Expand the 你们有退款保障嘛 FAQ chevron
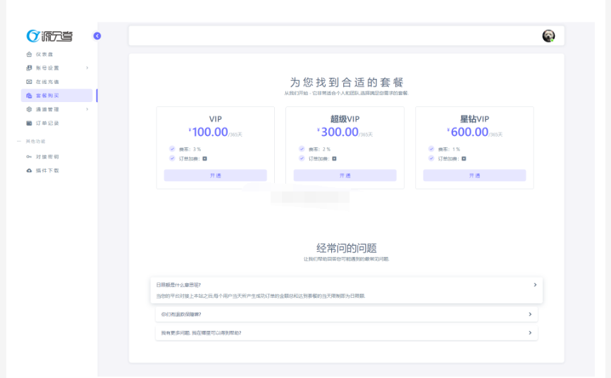The image size is (611, 378). pos(530,314)
